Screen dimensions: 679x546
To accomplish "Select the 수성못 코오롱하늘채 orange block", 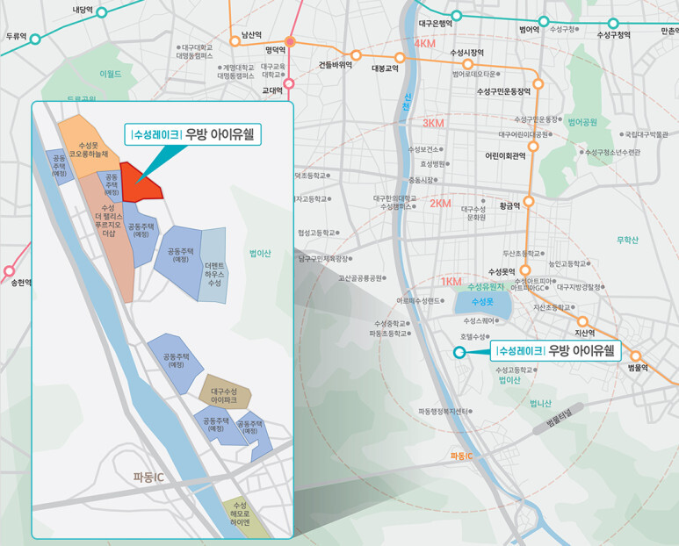I will click(x=89, y=147).
